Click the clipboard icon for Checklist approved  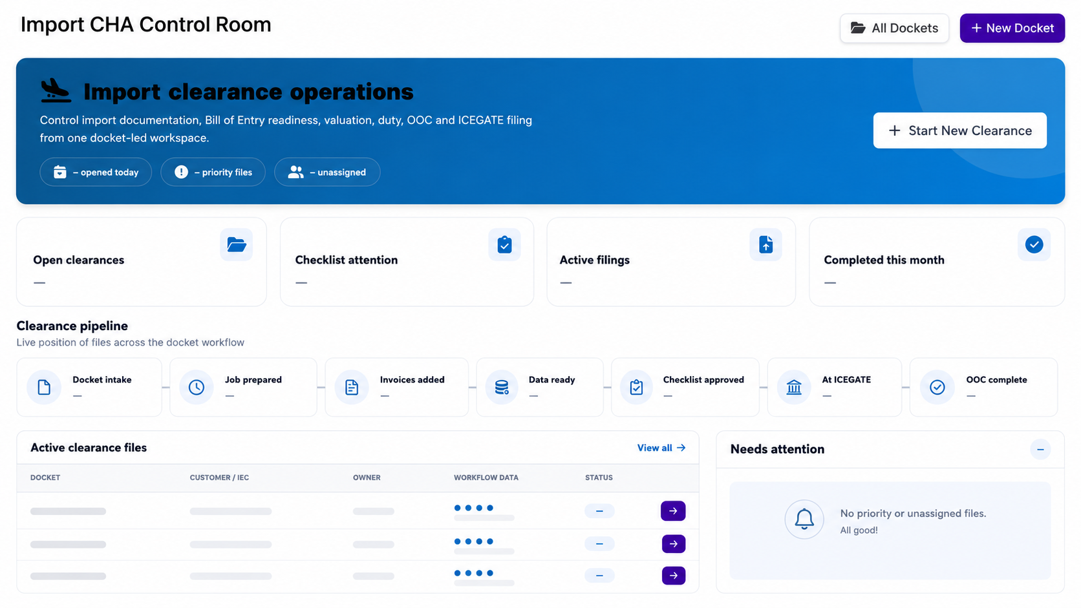click(636, 387)
